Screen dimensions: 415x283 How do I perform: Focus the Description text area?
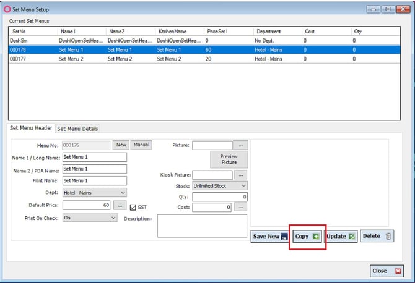point(202,226)
